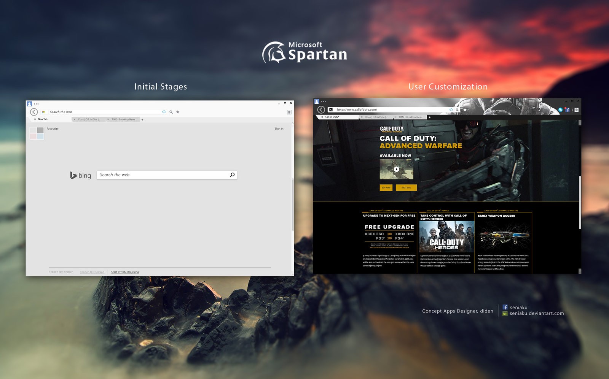Click the far-right toolbar icon in the Call of Duty window
This screenshot has width=609, height=379.
[x=577, y=110]
